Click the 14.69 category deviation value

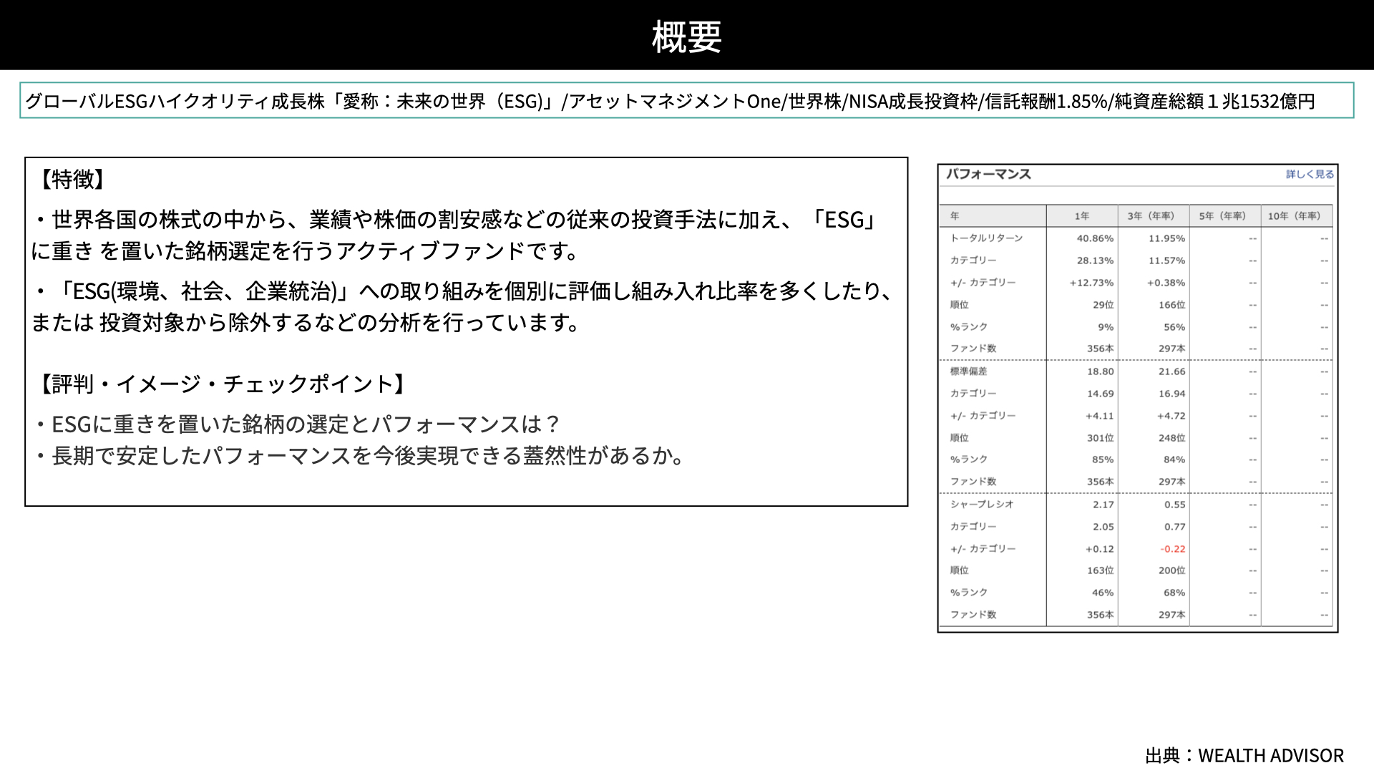1100,394
